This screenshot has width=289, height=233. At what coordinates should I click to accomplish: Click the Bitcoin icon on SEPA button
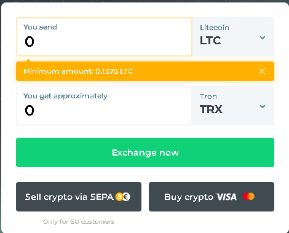[x=119, y=197]
